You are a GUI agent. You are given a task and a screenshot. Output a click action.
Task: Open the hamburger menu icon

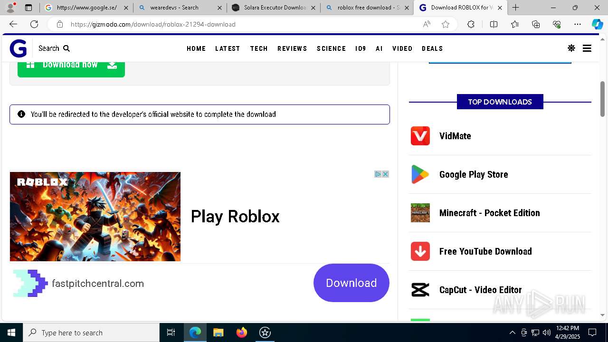point(587,48)
